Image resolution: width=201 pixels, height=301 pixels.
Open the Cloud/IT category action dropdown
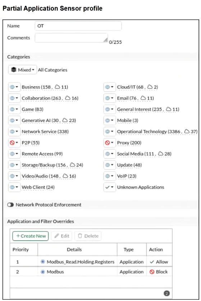pos(110,87)
